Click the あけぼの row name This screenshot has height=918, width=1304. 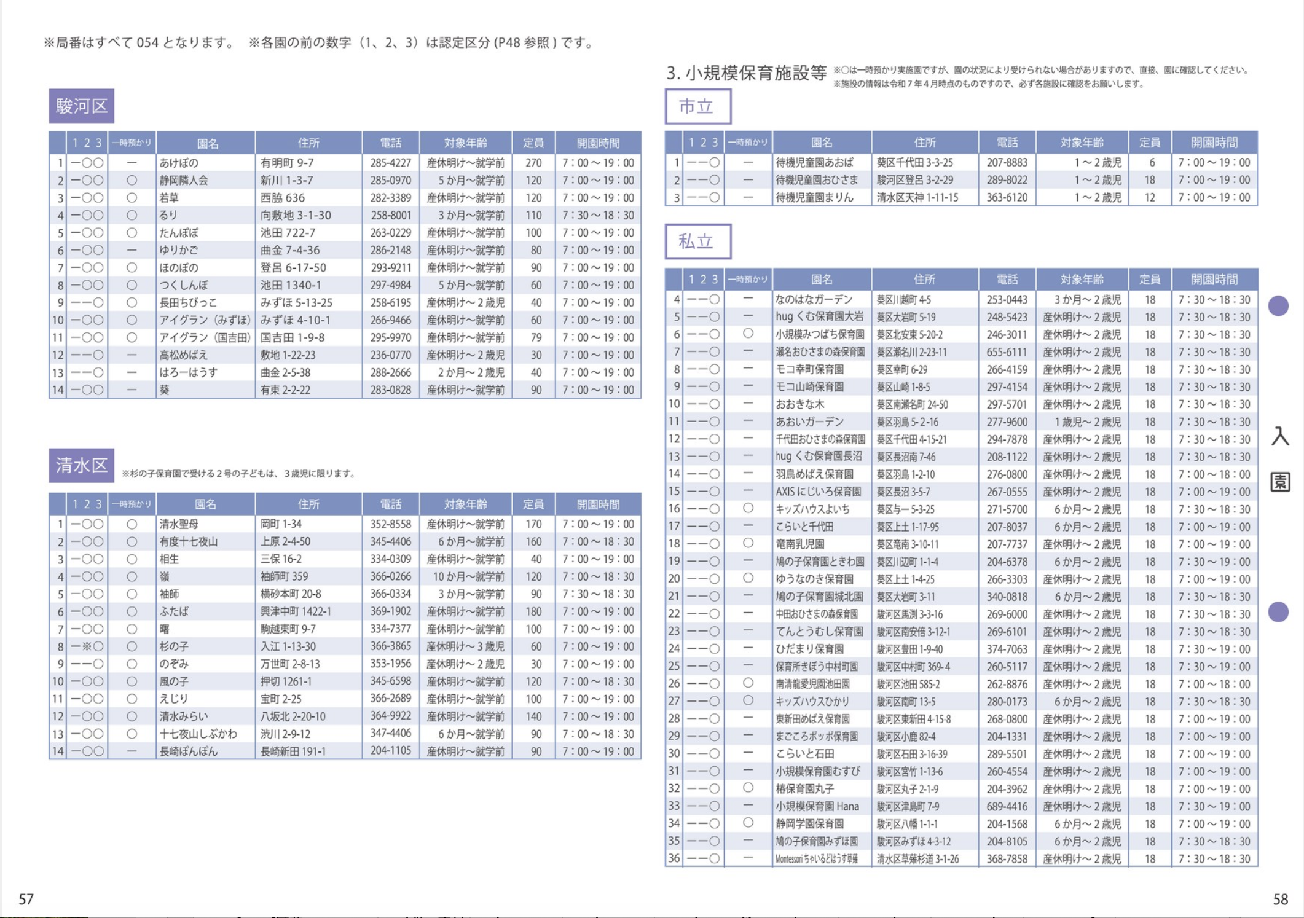[179, 163]
